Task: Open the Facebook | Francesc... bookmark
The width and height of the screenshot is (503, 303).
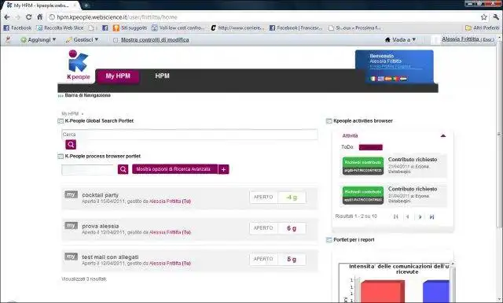Action: [296, 28]
